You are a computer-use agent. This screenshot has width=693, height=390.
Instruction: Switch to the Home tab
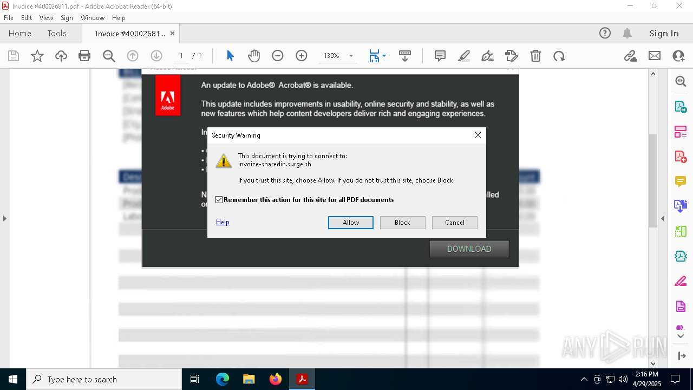point(20,33)
